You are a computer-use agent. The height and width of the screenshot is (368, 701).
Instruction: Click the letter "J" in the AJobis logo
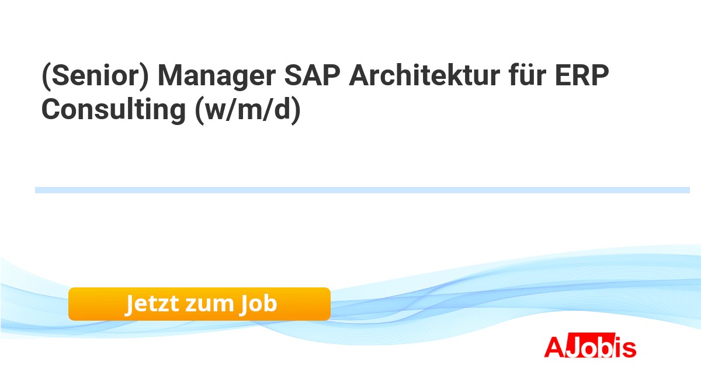573,347
